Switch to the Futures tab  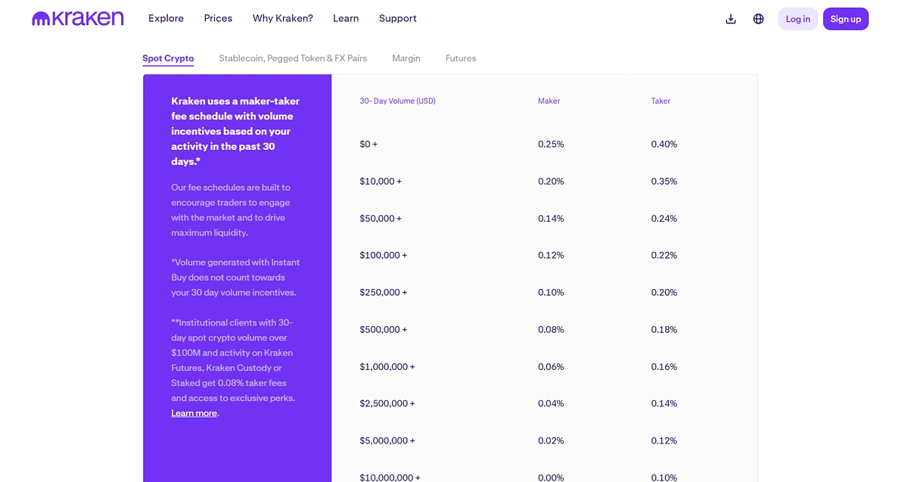460,58
